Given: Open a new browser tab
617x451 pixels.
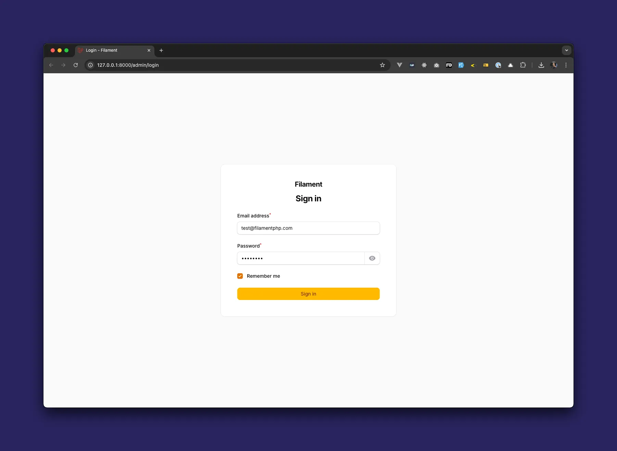Looking at the screenshot, I should tap(161, 50).
